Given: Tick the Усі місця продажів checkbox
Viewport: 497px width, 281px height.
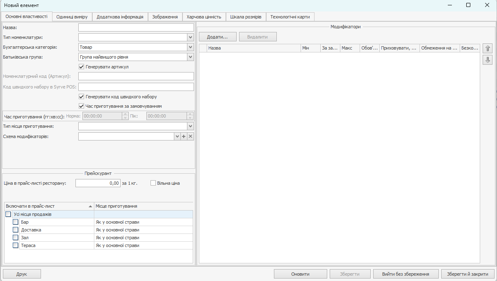Looking at the screenshot, I should [x=8, y=214].
